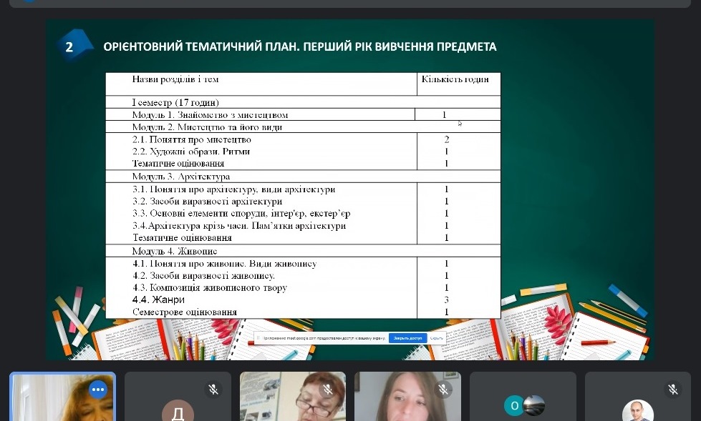Click the row І семестр (17 годин)
The height and width of the screenshot is (421, 701).
click(303, 102)
